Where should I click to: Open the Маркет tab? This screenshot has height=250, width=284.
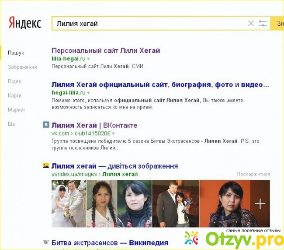[16, 110]
